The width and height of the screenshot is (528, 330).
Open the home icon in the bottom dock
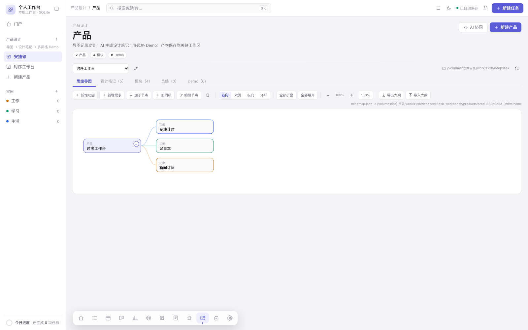pos(81,318)
